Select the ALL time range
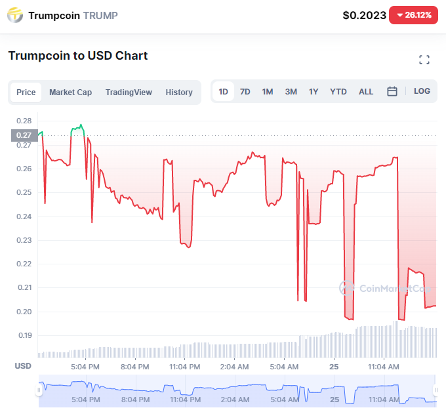 (x=366, y=92)
